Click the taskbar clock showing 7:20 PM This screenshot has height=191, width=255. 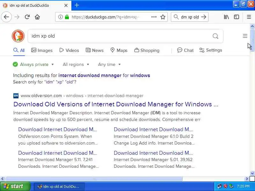click(x=243, y=186)
